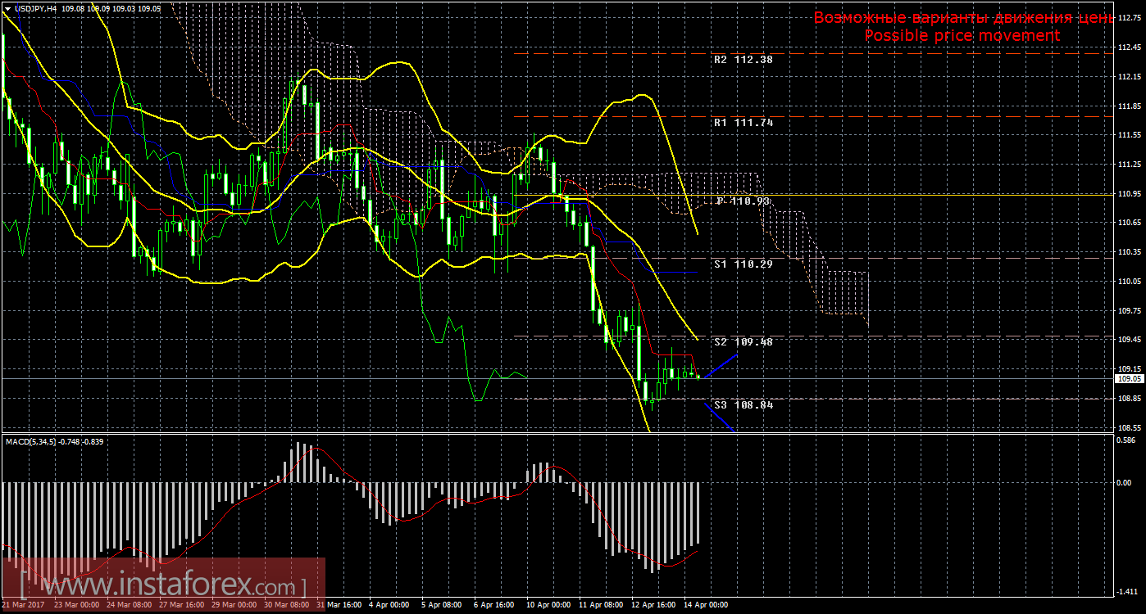Click the 10 Apr 00:00 time label

(547, 606)
